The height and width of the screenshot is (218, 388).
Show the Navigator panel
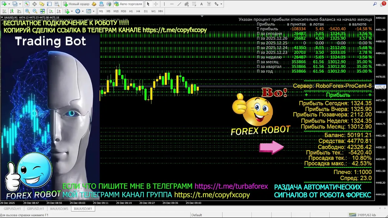pos(42,4)
